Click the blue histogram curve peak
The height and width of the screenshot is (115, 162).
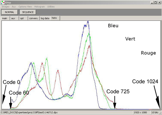point(88,21)
